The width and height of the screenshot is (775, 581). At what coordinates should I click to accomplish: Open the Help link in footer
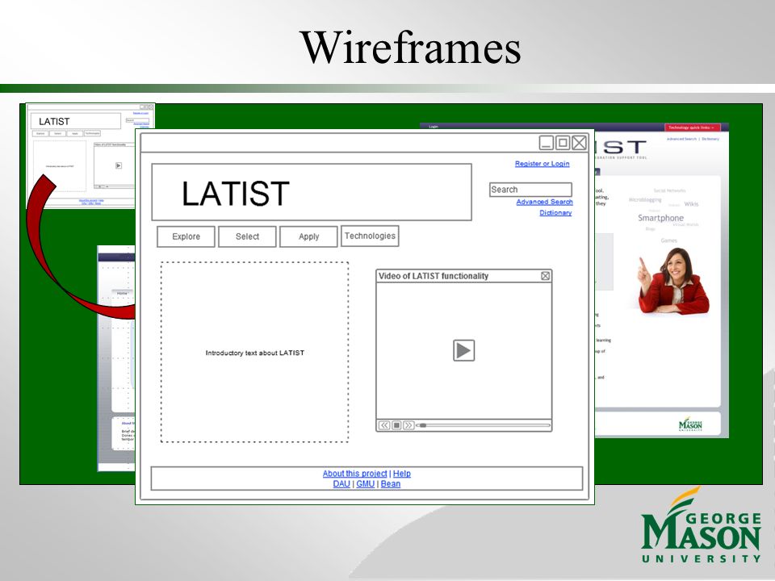pyautogui.click(x=402, y=474)
